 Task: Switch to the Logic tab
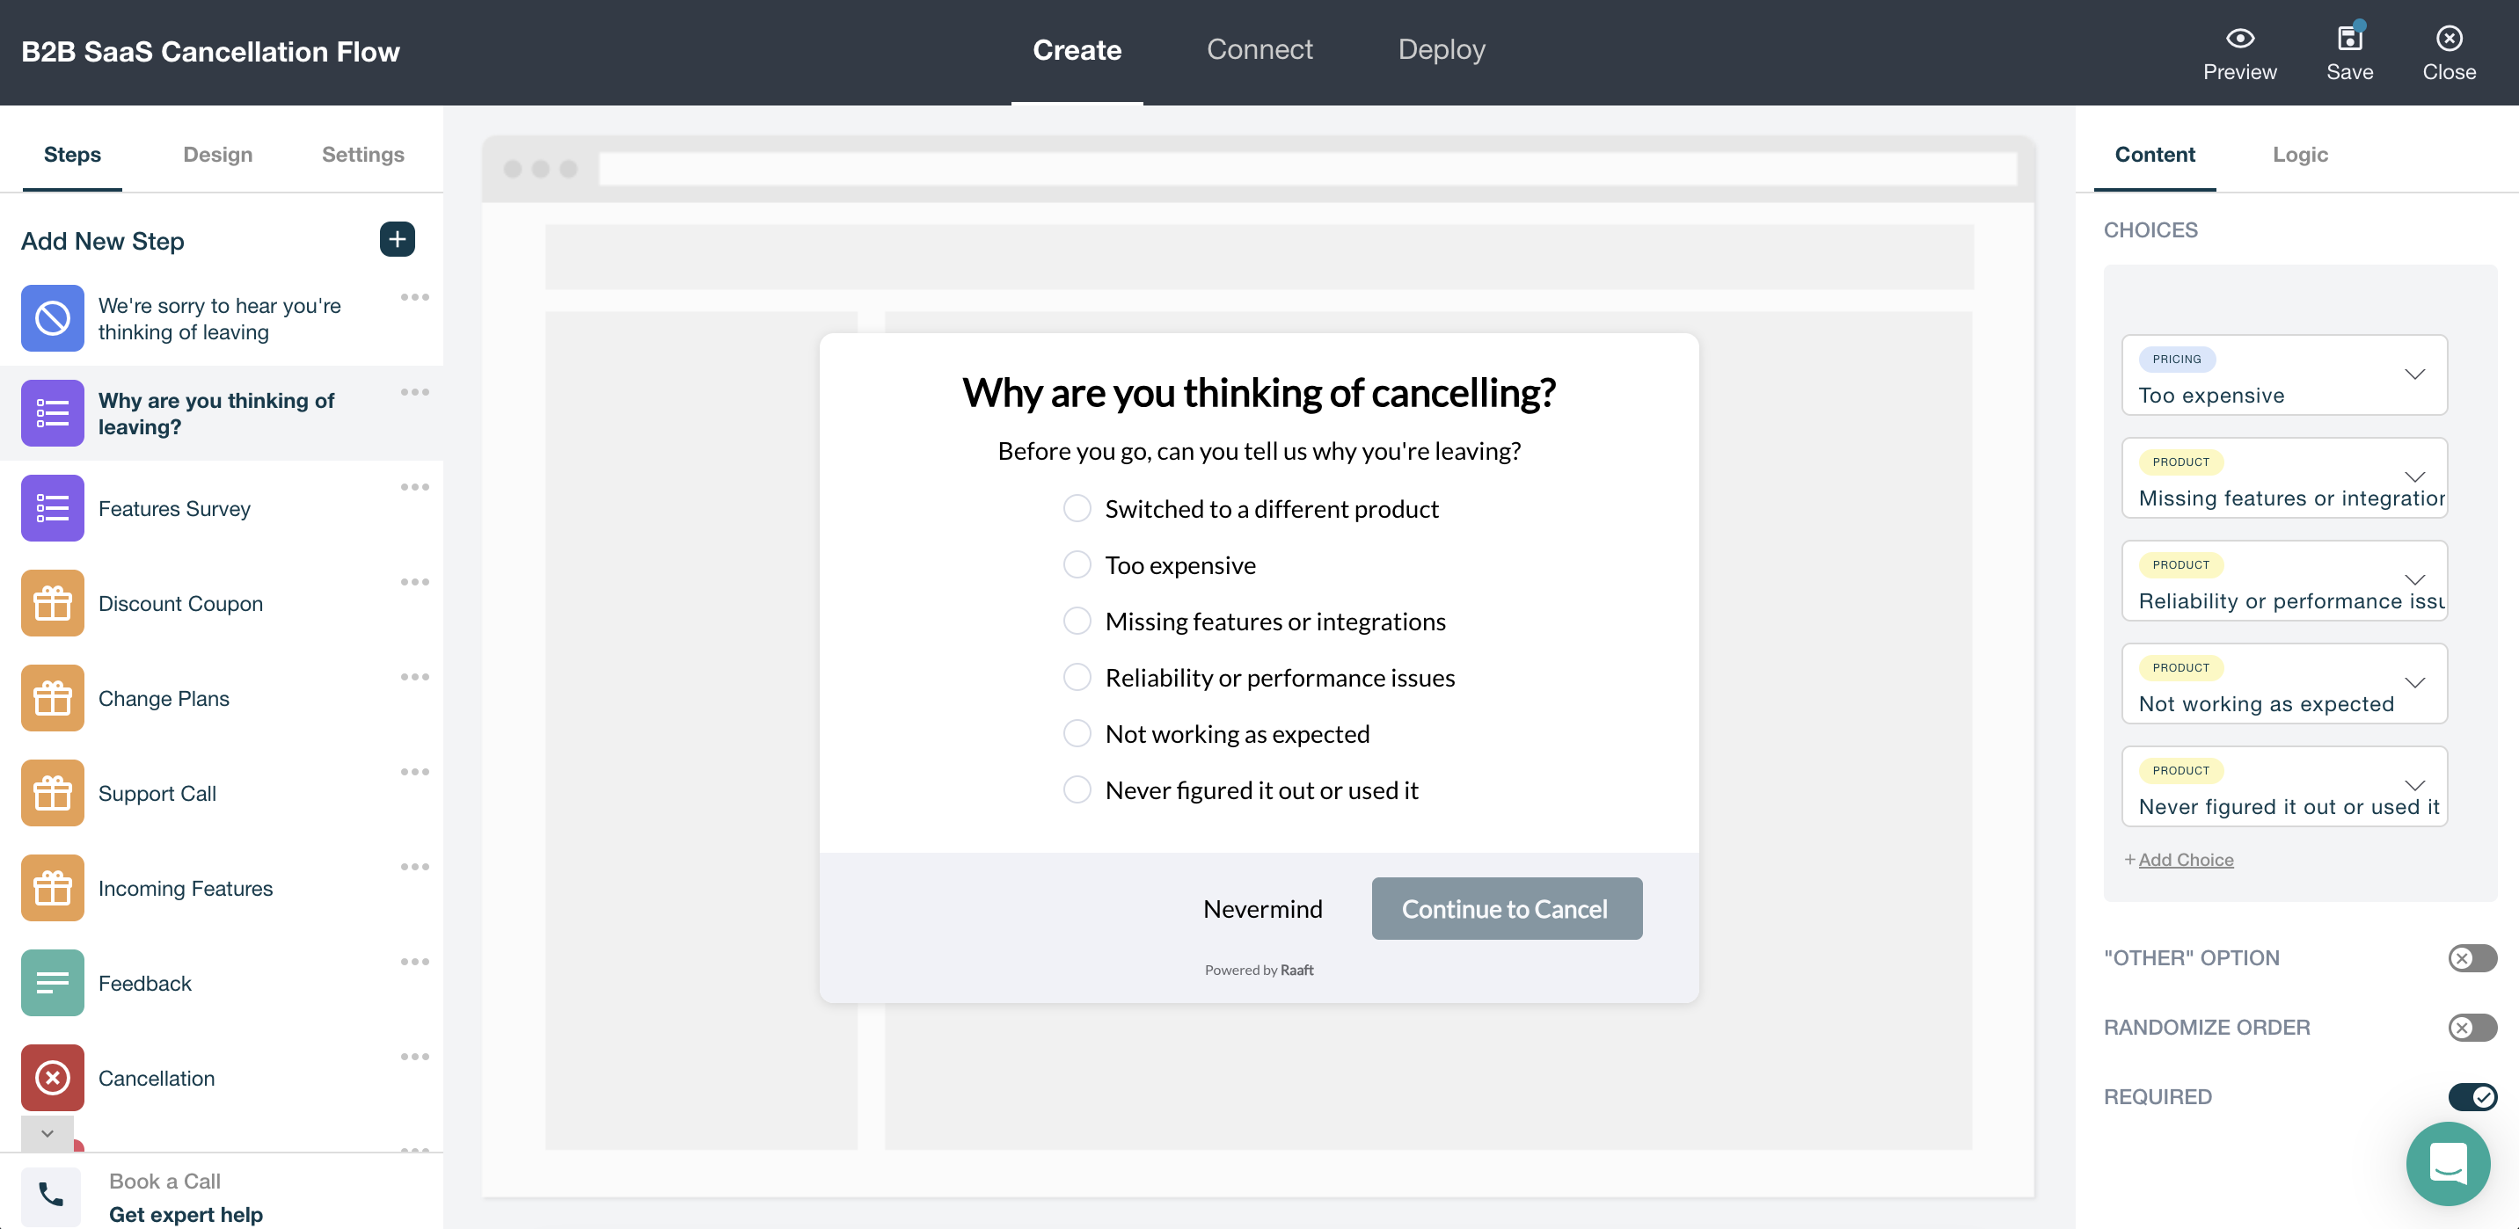(x=2299, y=155)
